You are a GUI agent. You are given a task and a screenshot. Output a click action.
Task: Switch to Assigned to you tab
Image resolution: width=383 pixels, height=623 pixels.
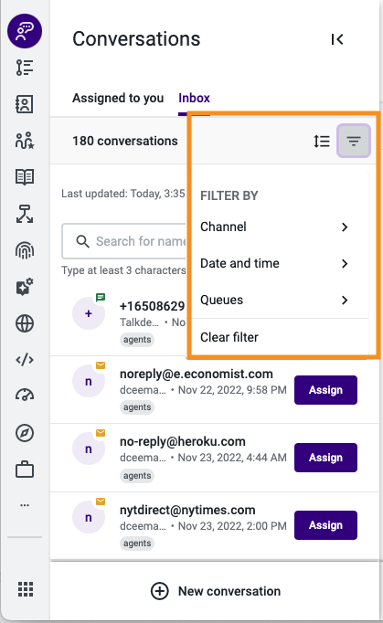(118, 98)
